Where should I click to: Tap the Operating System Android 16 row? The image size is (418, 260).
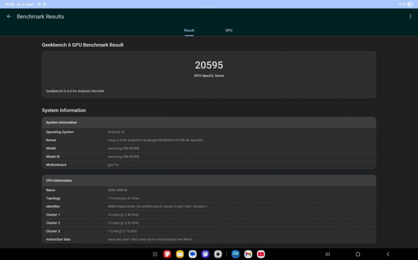(x=209, y=132)
